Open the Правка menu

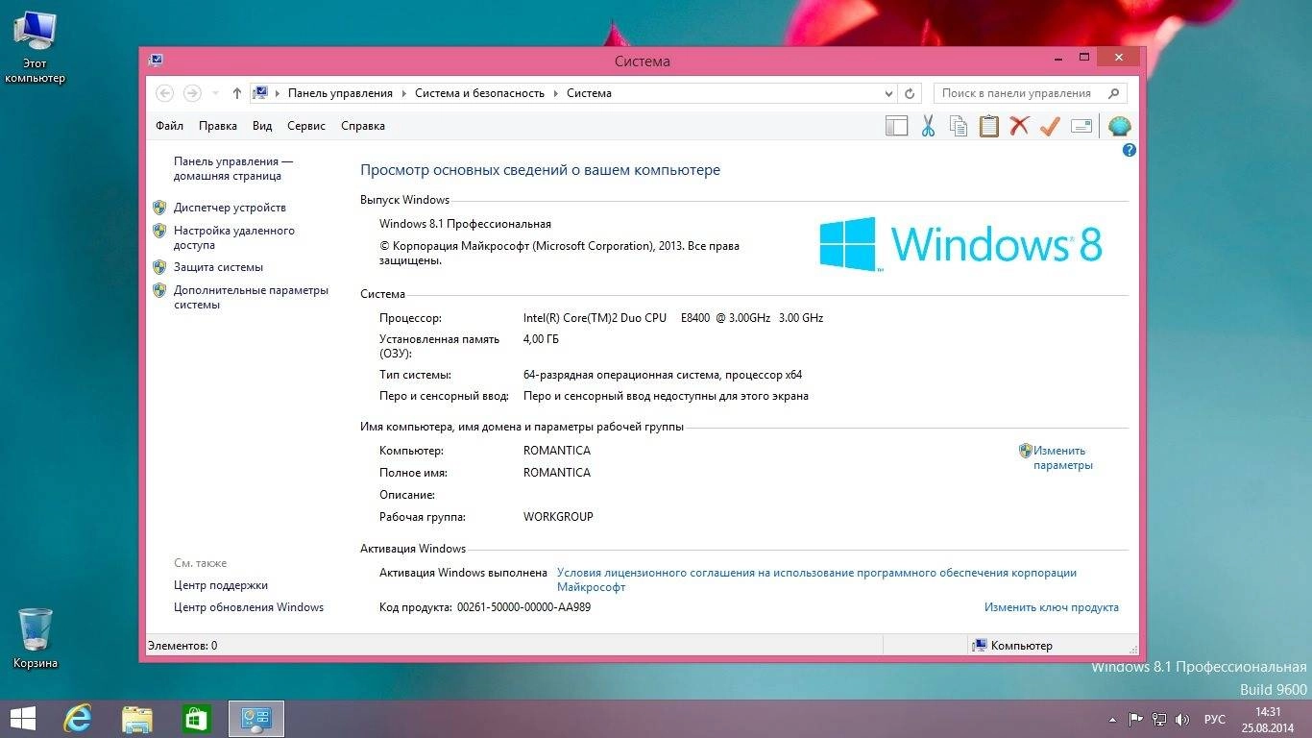[218, 126]
